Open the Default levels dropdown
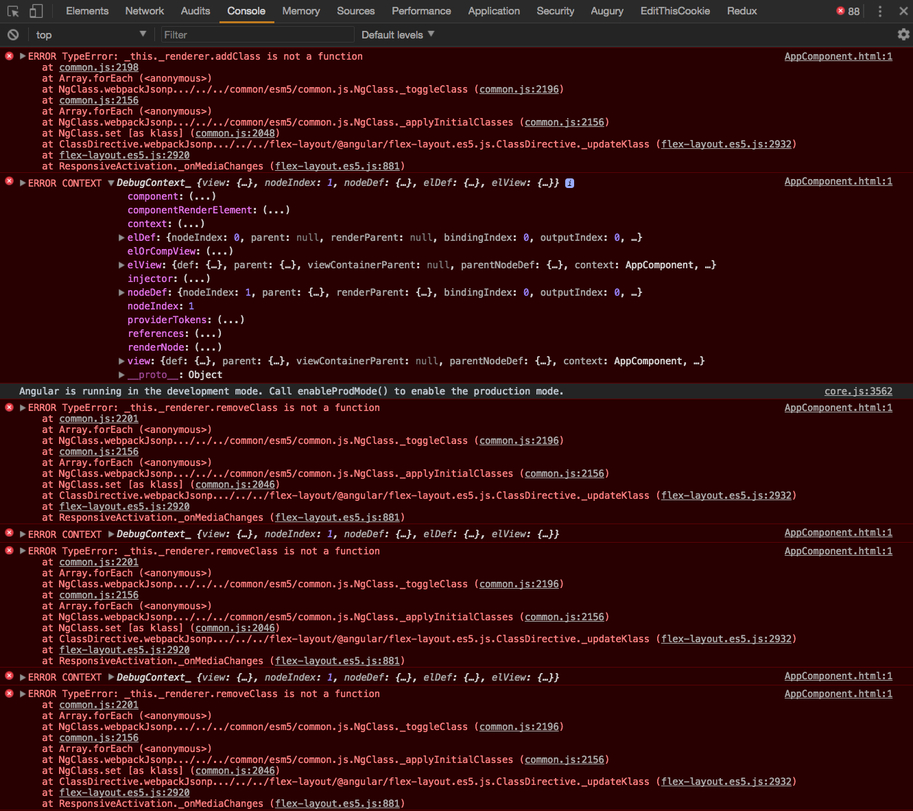 pos(396,34)
